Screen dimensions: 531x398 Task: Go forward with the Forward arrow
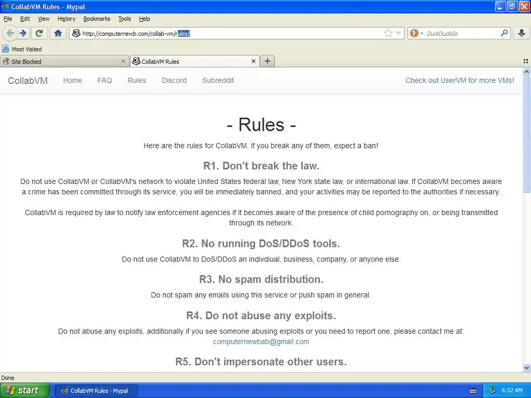pyautogui.click(x=23, y=33)
